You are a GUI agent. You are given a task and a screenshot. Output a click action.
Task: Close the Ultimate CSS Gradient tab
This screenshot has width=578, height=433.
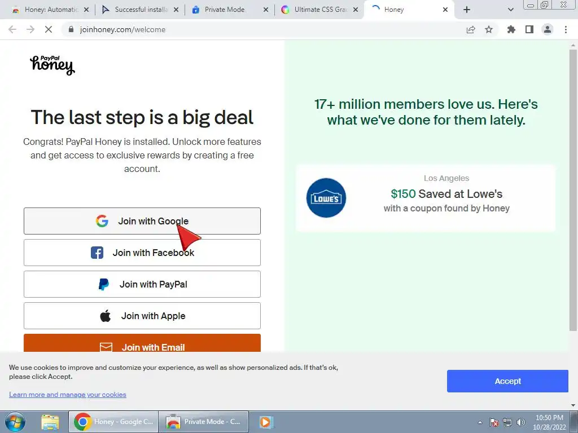tap(356, 10)
